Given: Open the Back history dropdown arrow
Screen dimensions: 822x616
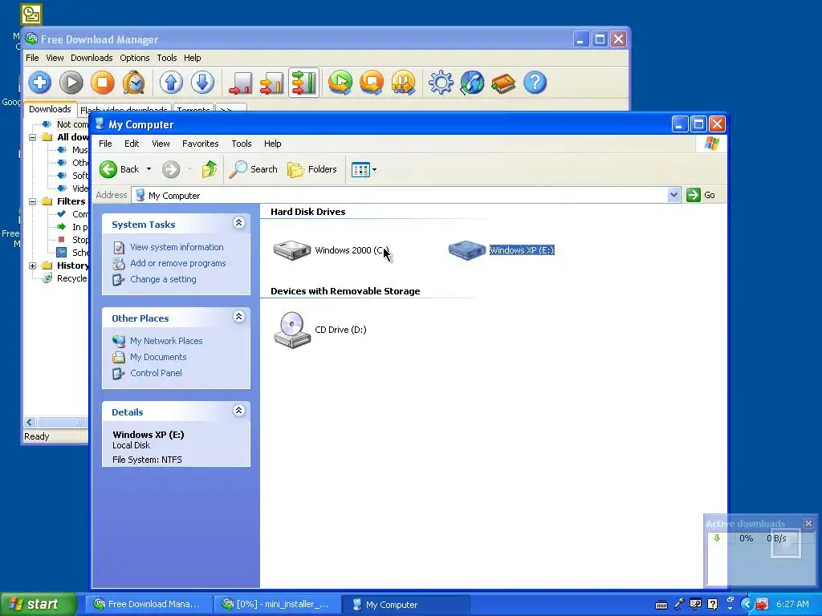Looking at the screenshot, I should click(149, 169).
